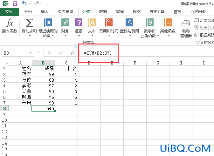Open the 文件 (File) tab

coord(9,12)
